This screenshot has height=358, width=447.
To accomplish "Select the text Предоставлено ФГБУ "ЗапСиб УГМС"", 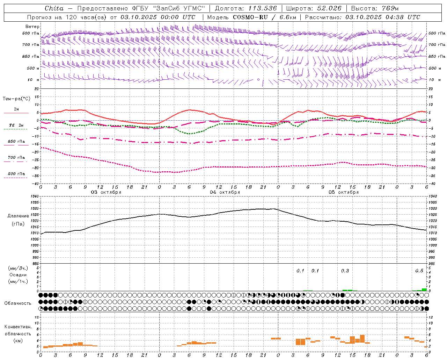I will pos(141,8).
